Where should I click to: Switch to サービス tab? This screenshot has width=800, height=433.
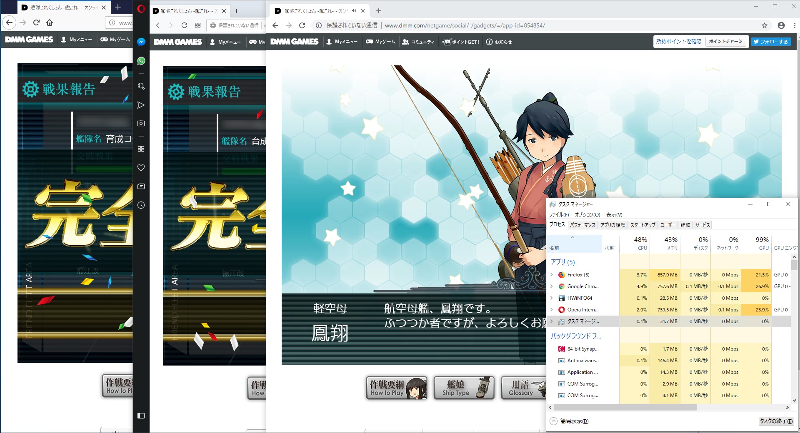coord(702,225)
